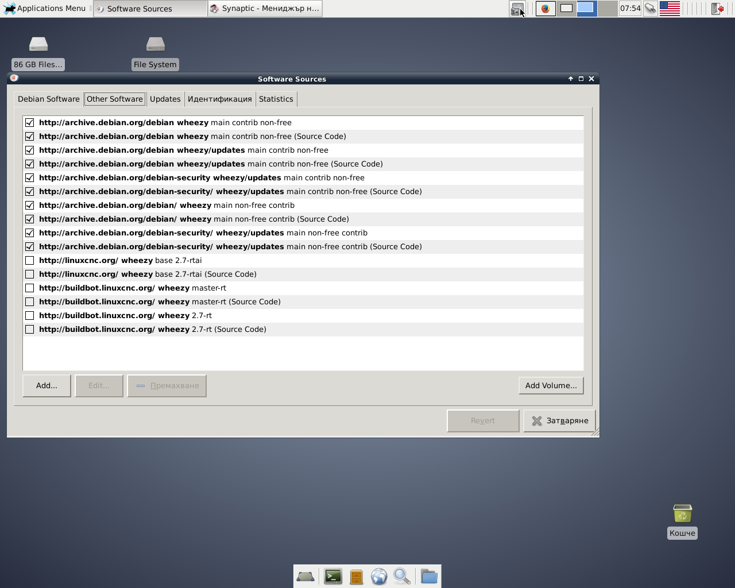
Task: Disable debian/ wheezy main non-free contrib (Source Code)
Action: coord(30,219)
